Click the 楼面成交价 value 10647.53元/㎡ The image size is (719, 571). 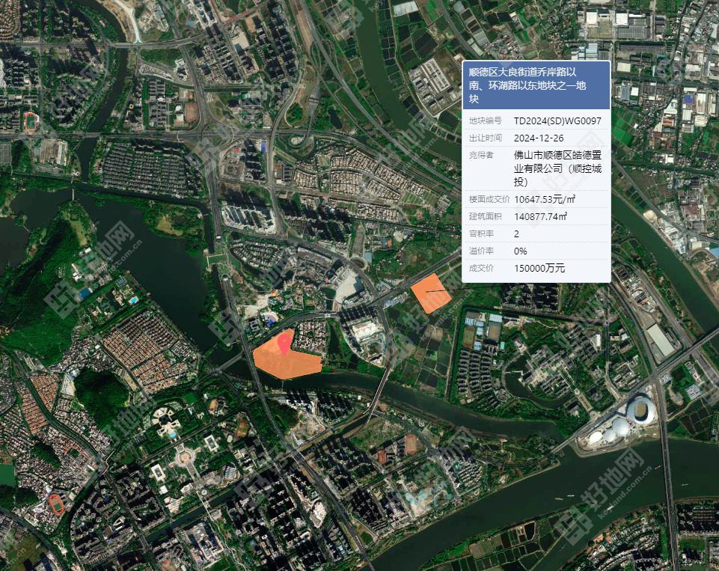coord(545,200)
